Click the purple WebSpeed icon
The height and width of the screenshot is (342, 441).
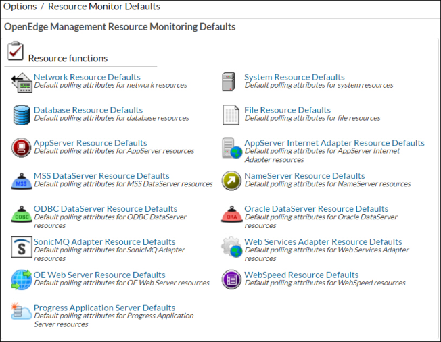pyautogui.click(x=231, y=280)
